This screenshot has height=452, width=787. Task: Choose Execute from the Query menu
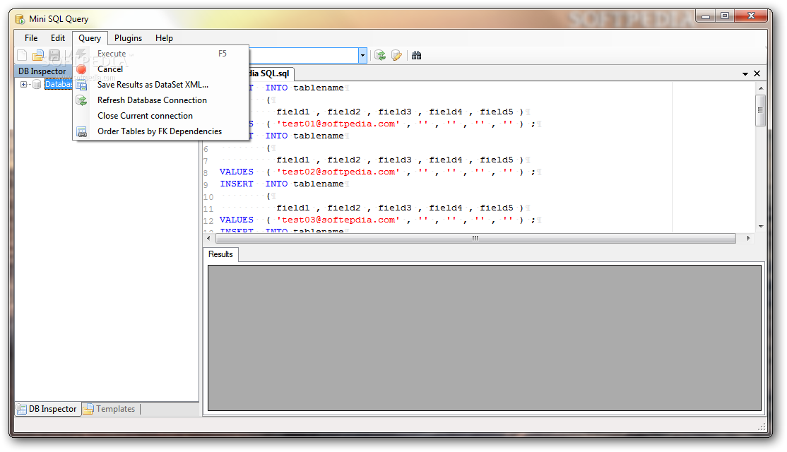(x=160, y=54)
